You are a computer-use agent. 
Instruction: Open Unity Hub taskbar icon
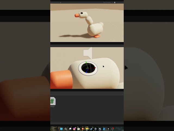[x=95, y=129]
